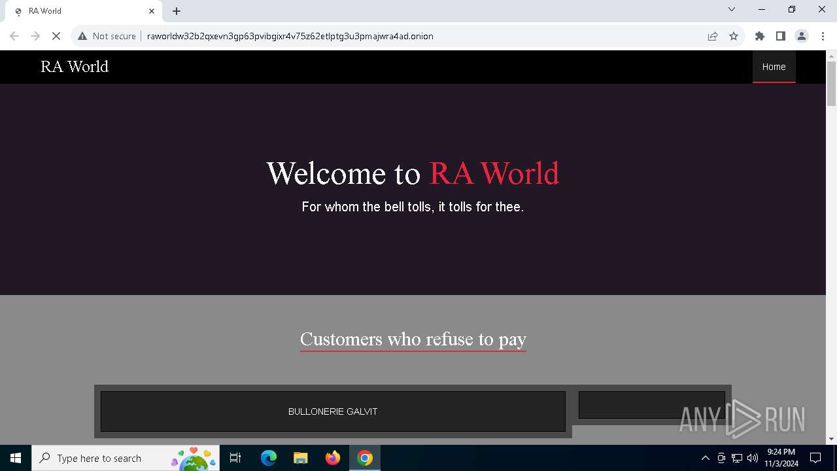Viewport: 837px width, 471px height.
Task: Open the extensions puzzle icon
Action: [760, 36]
